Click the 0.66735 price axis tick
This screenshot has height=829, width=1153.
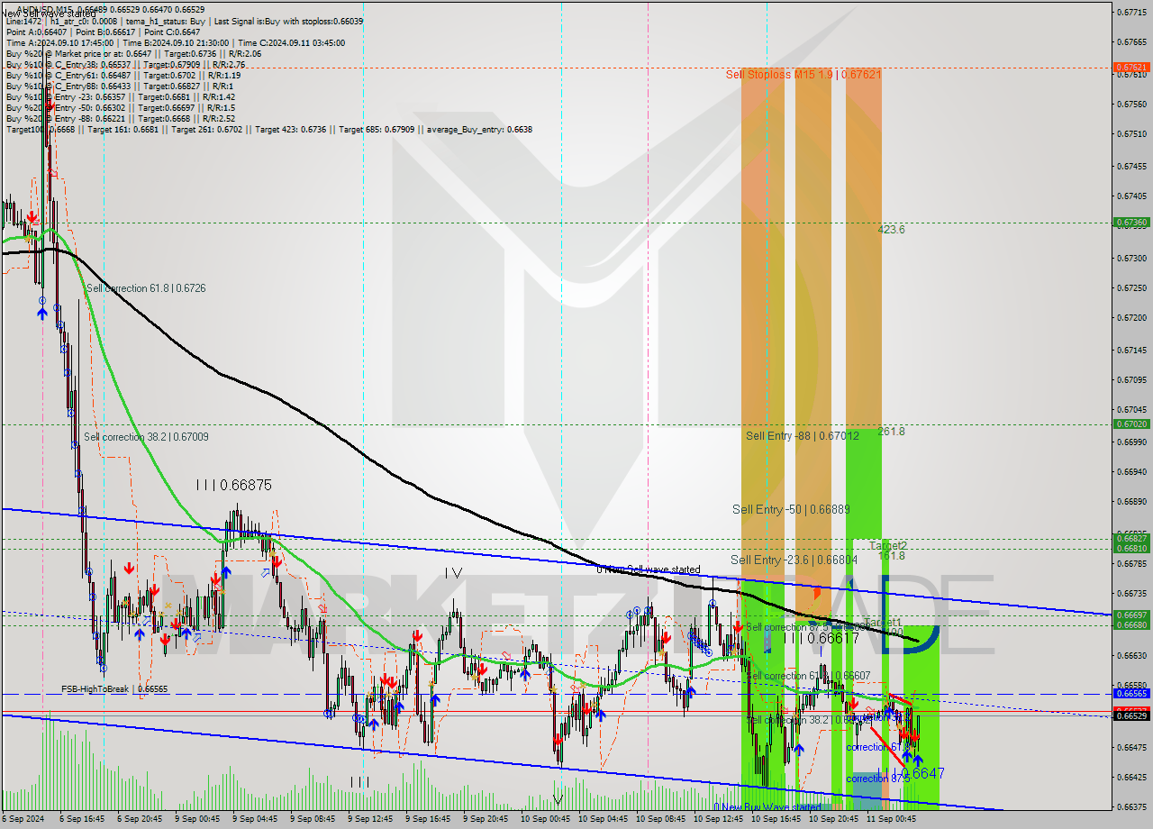point(1130,593)
